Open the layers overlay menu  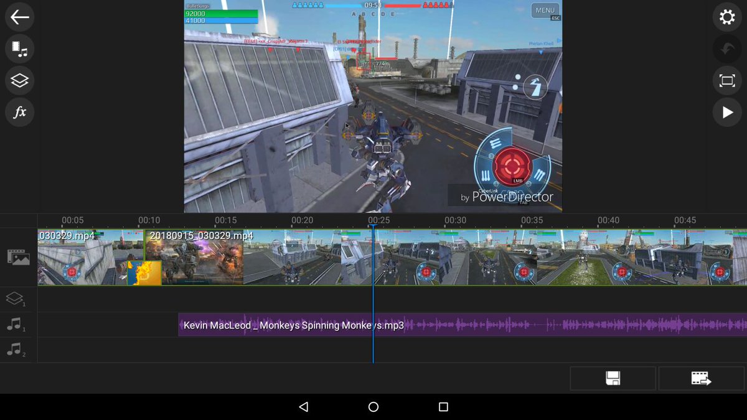pyautogui.click(x=19, y=81)
